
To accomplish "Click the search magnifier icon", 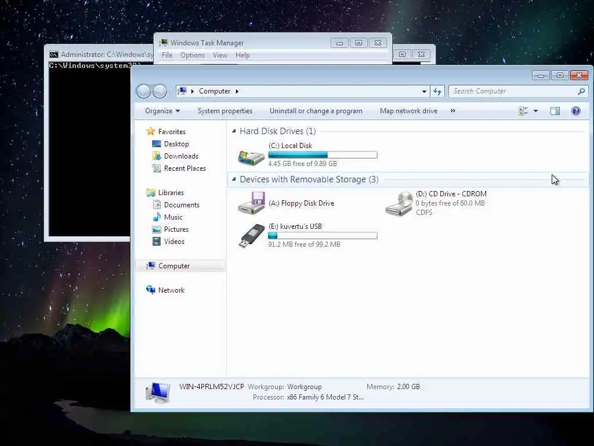I will (581, 91).
